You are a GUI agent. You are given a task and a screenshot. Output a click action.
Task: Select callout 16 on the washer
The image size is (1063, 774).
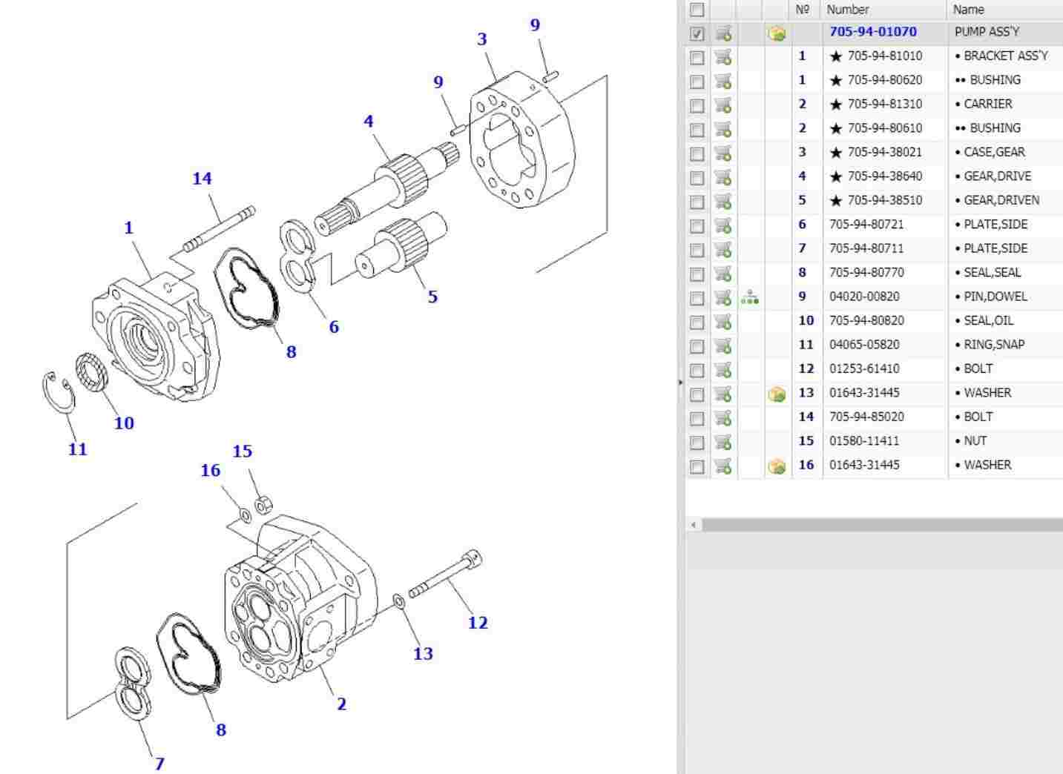click(211, 471)
